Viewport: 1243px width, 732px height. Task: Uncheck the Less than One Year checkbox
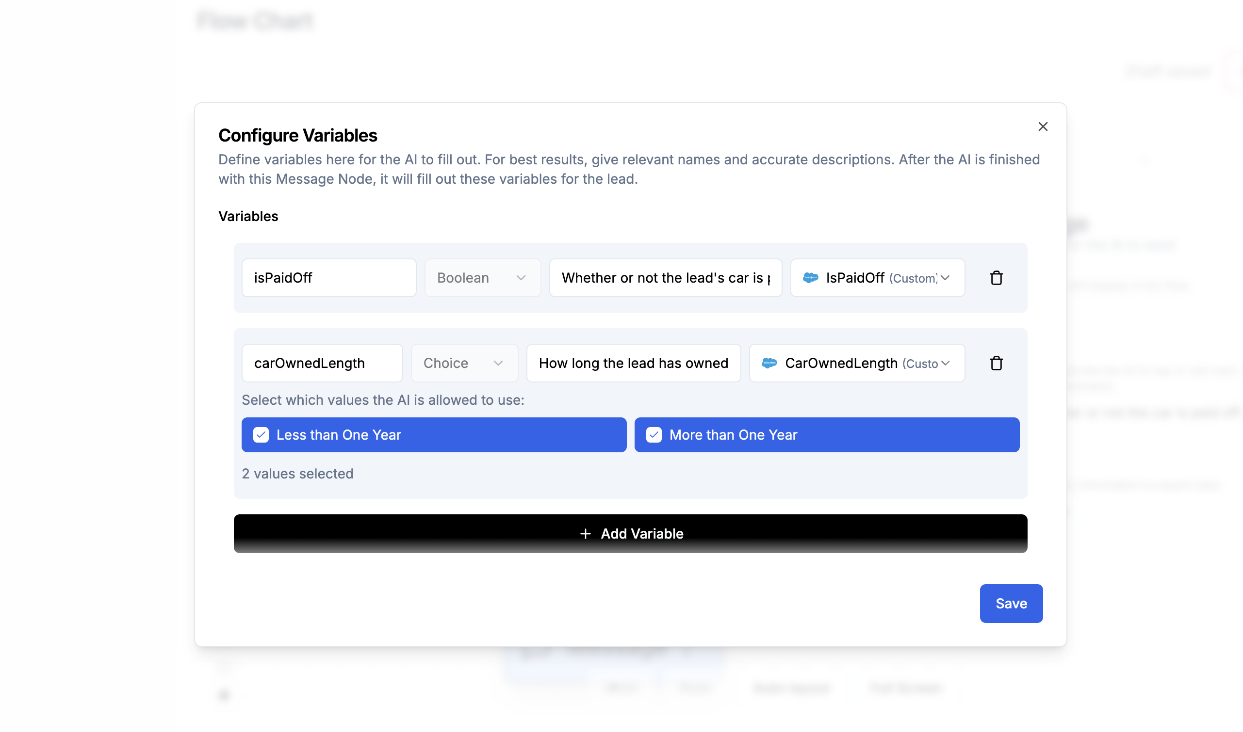pyautogui.click(x=261, y=434)
